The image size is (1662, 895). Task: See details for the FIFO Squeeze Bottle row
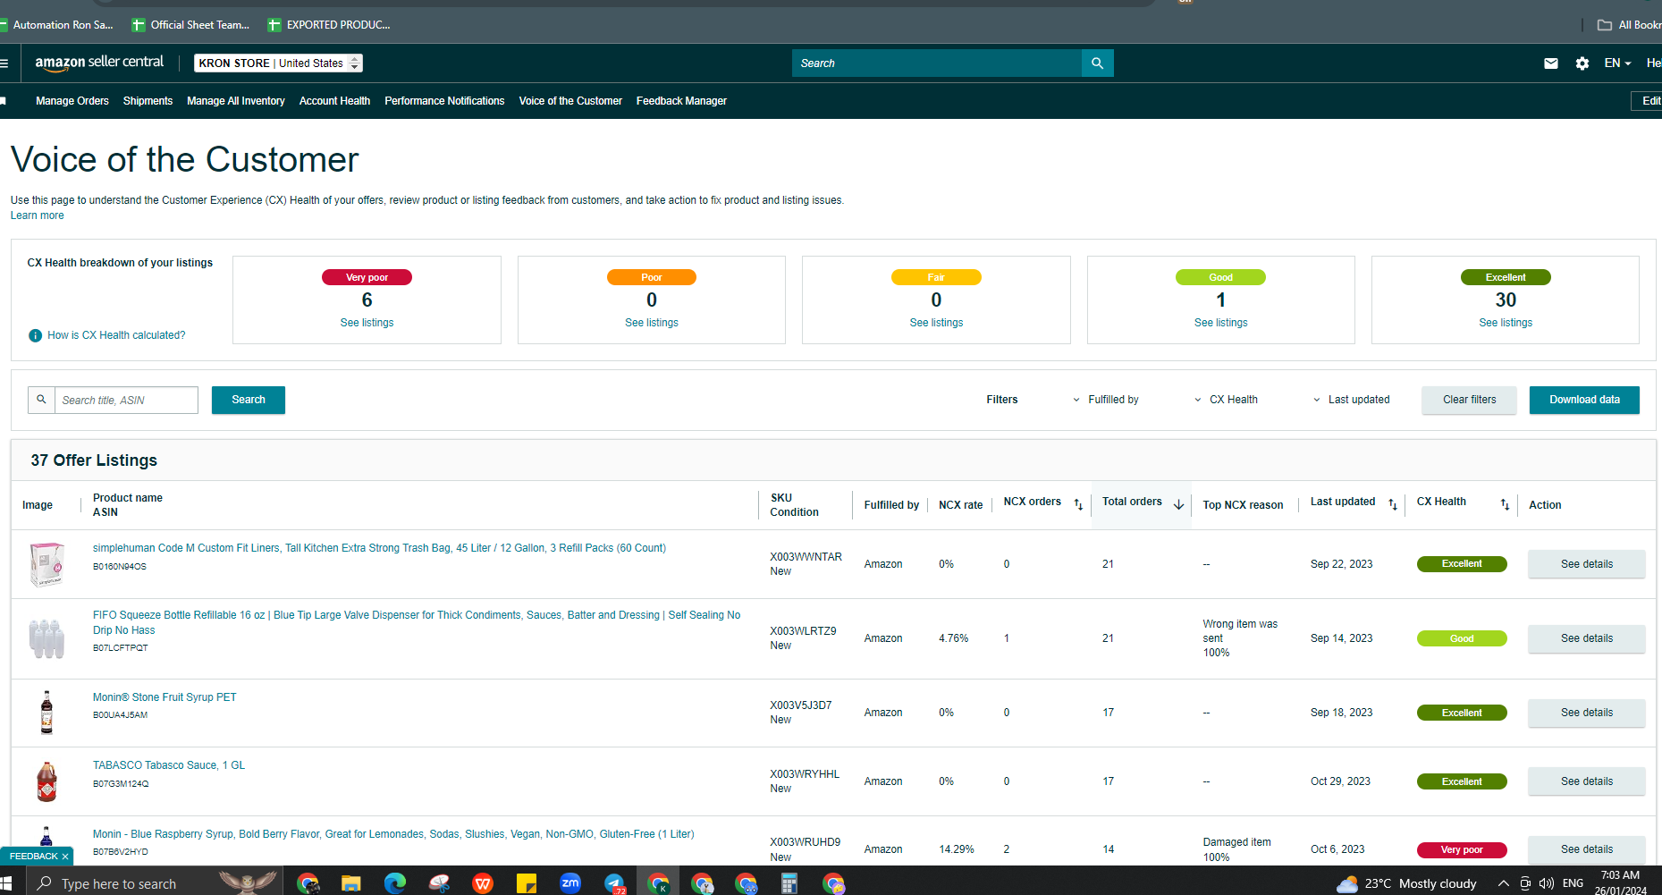(x=1587, y=638)
